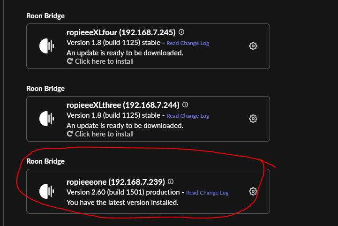
Task: Show info icon next to ropieeeXLfour address
Action: (x=181, y=32)
